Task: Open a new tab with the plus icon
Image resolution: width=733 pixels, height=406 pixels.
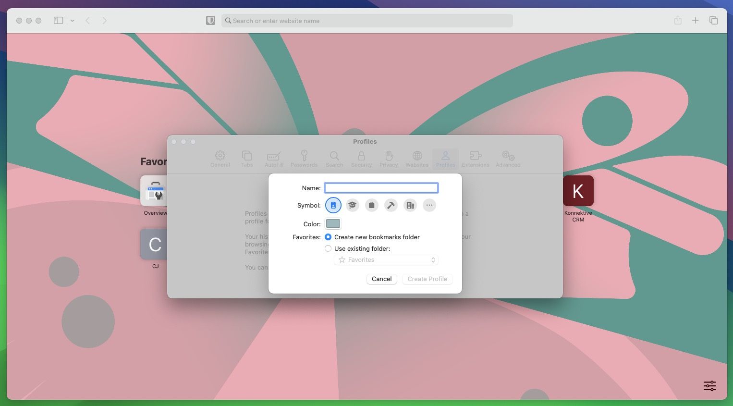Action: point(695,20)
